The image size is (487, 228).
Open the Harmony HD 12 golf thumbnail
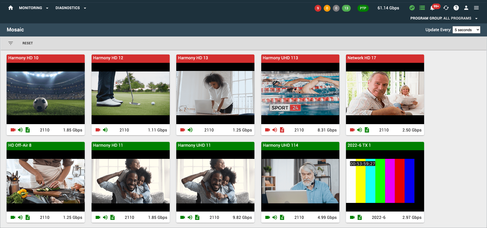tap(131, 93)
